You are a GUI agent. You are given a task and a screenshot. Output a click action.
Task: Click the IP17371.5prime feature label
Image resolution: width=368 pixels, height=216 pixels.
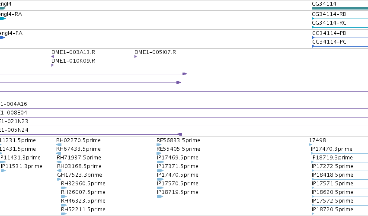click(178, 166)
